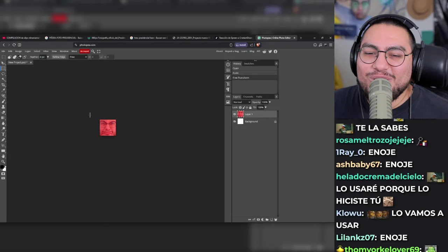Select the Spot Healing Brush tool
The image size is (448, 252).
pyautogui.click(x=3, y=96)
